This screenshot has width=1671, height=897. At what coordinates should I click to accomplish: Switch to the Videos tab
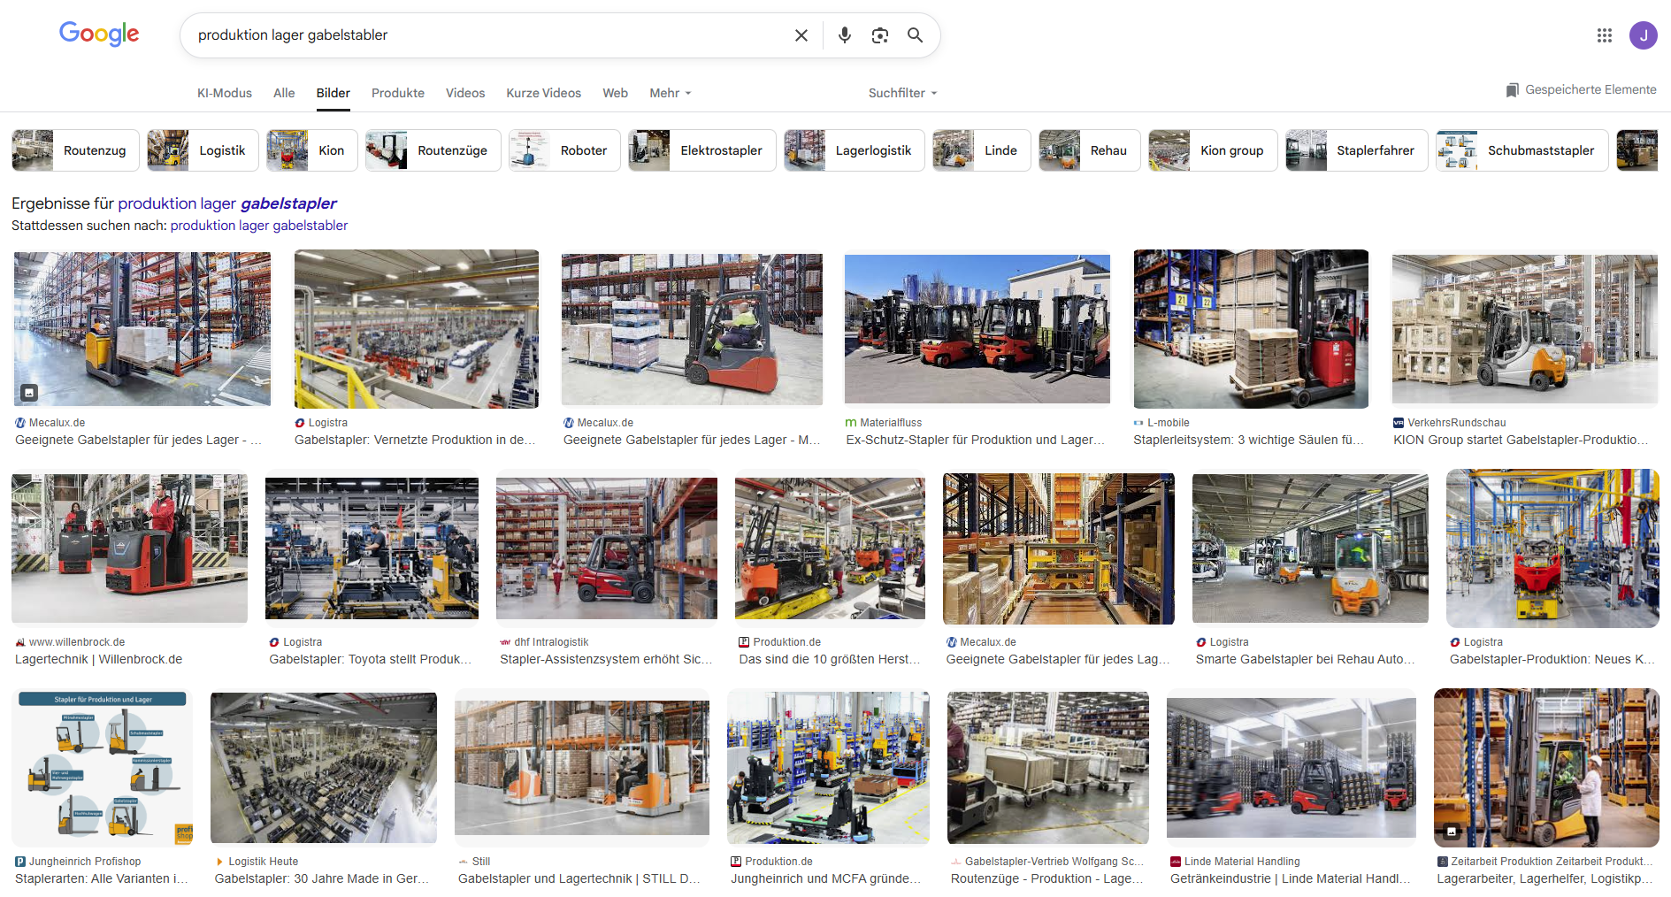pyautogui.click(x=464, y=93)
